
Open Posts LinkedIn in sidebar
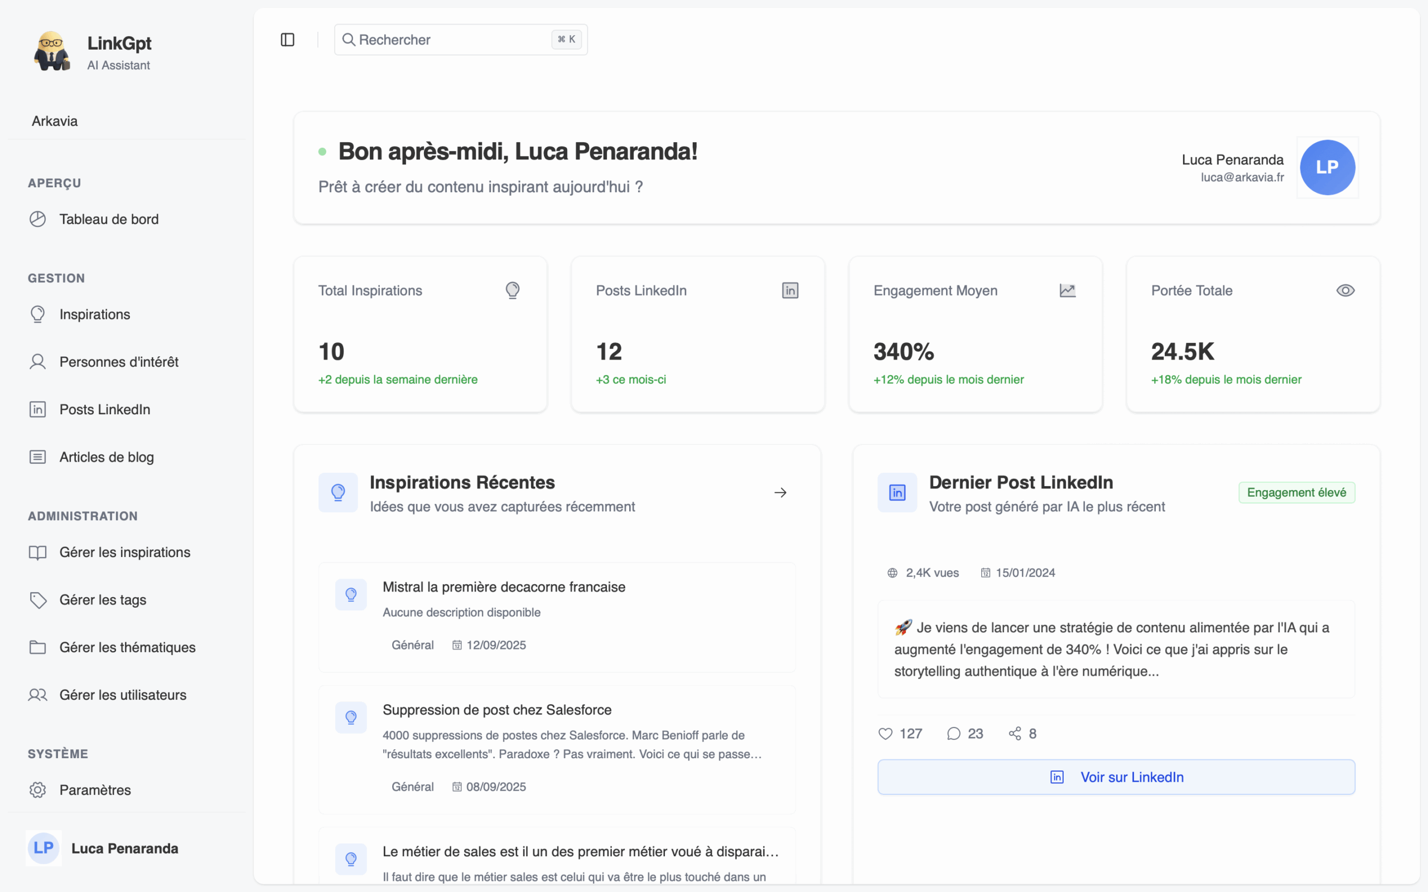point(104,409)
